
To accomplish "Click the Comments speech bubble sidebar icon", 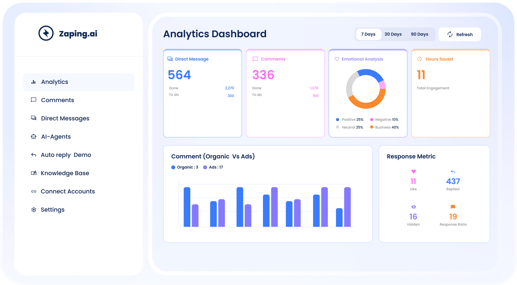I will [x=33, y=100].
